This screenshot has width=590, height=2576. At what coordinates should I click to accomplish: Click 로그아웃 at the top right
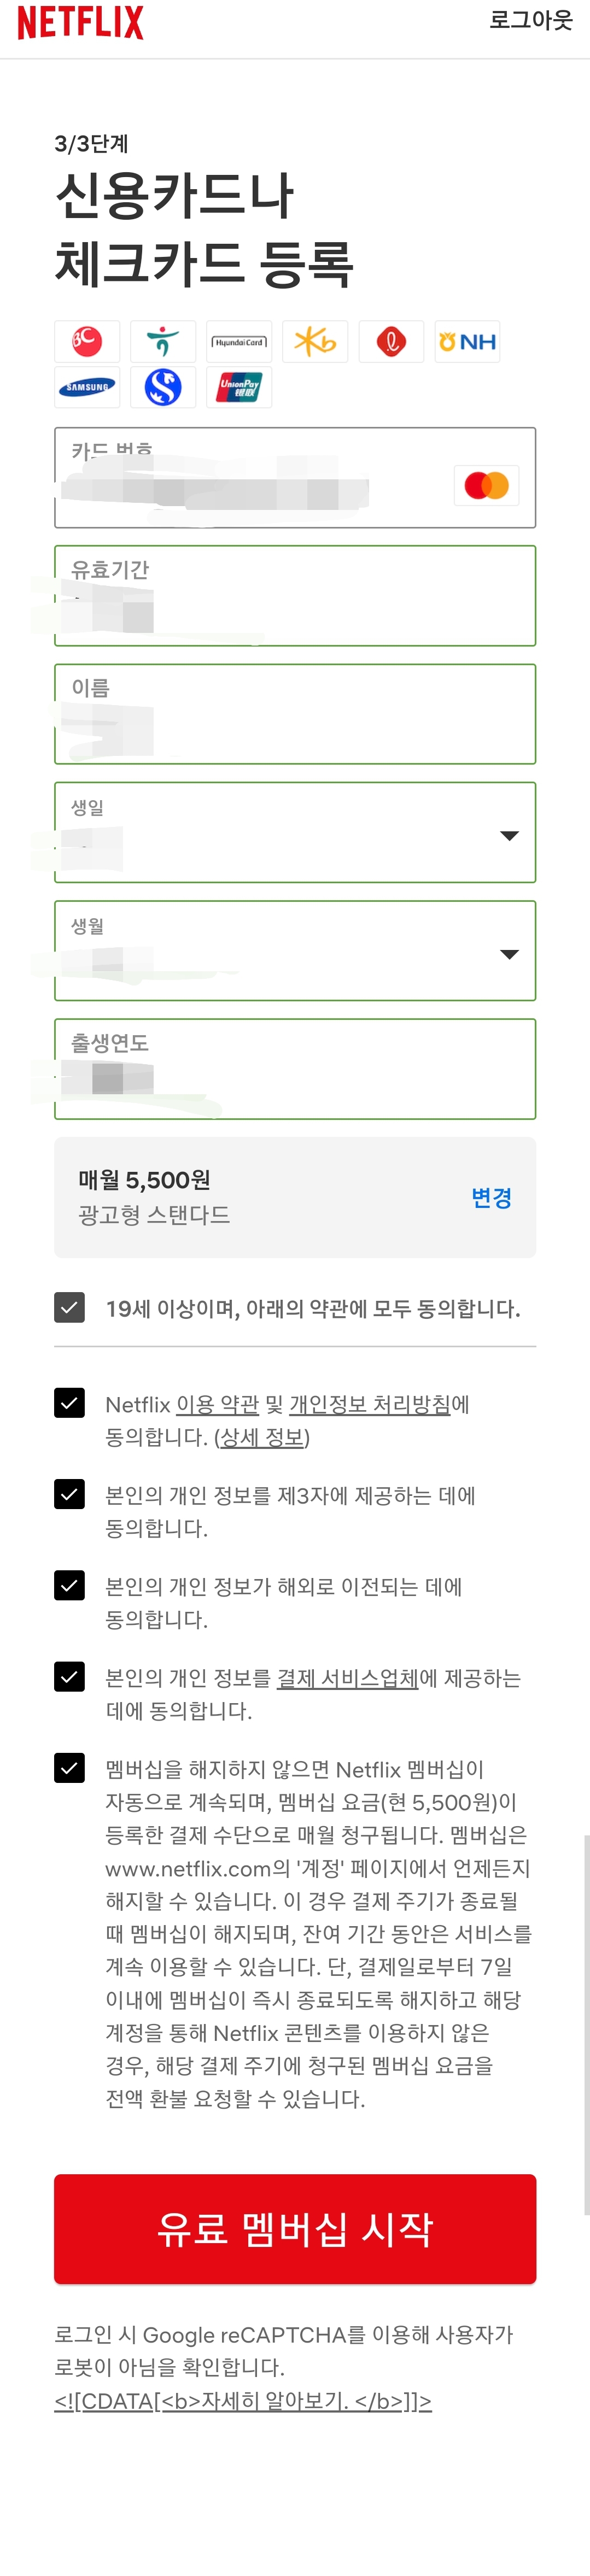pyautogui.click(x=530, y=20)
